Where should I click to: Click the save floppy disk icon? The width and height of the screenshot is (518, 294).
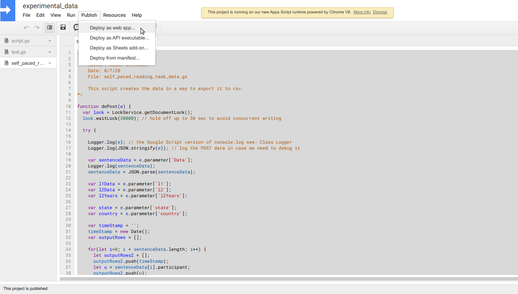coord(63,27)
